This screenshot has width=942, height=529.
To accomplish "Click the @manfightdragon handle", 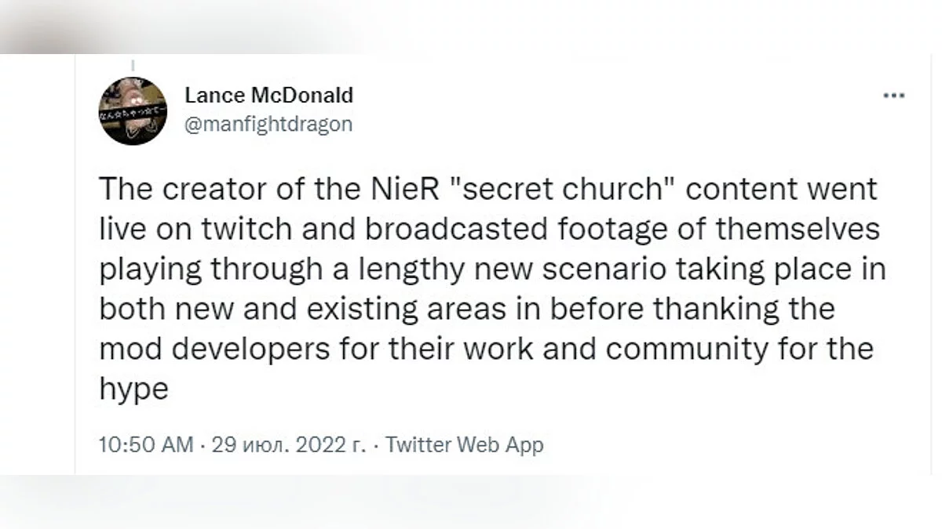I will (x=268, y=124).
